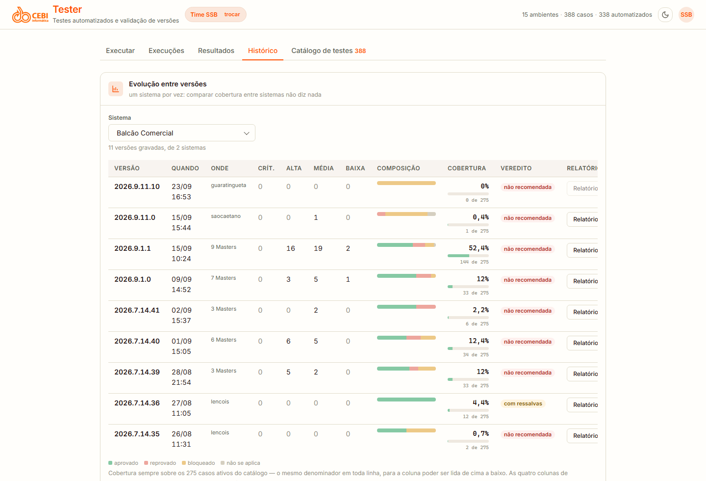
Task: Expand the Sistema dropdown showing Balcão Comercial
Action: 182,133
